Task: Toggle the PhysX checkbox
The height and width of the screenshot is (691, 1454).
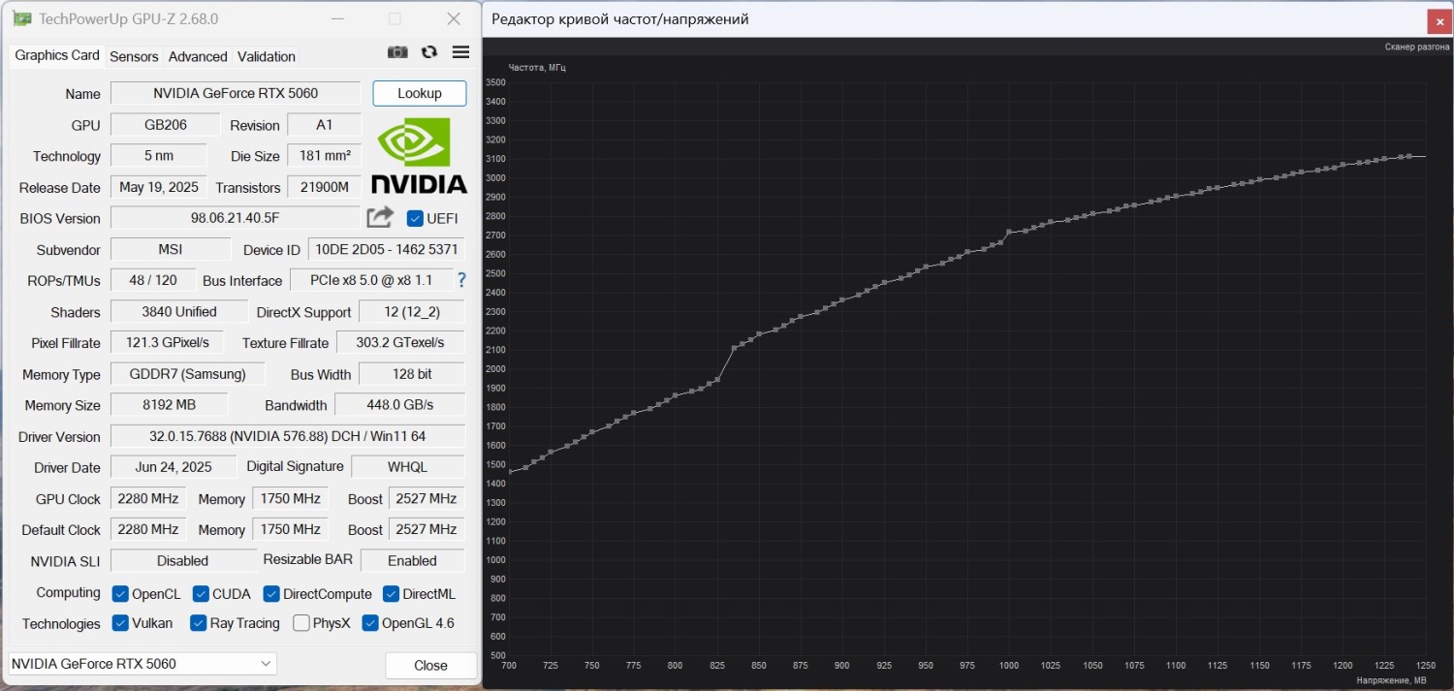Action: pos(301,623)
